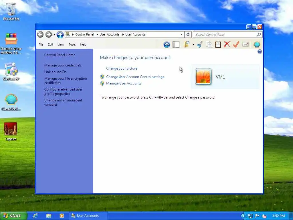Go to Control Panel Home

[60, 55]
